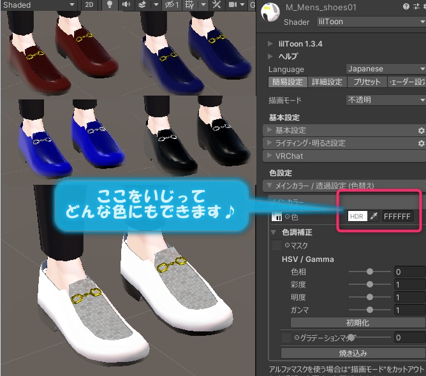Click the 初期化 reset button
Viewport: 426px width, 376px height.
point(358,323)
